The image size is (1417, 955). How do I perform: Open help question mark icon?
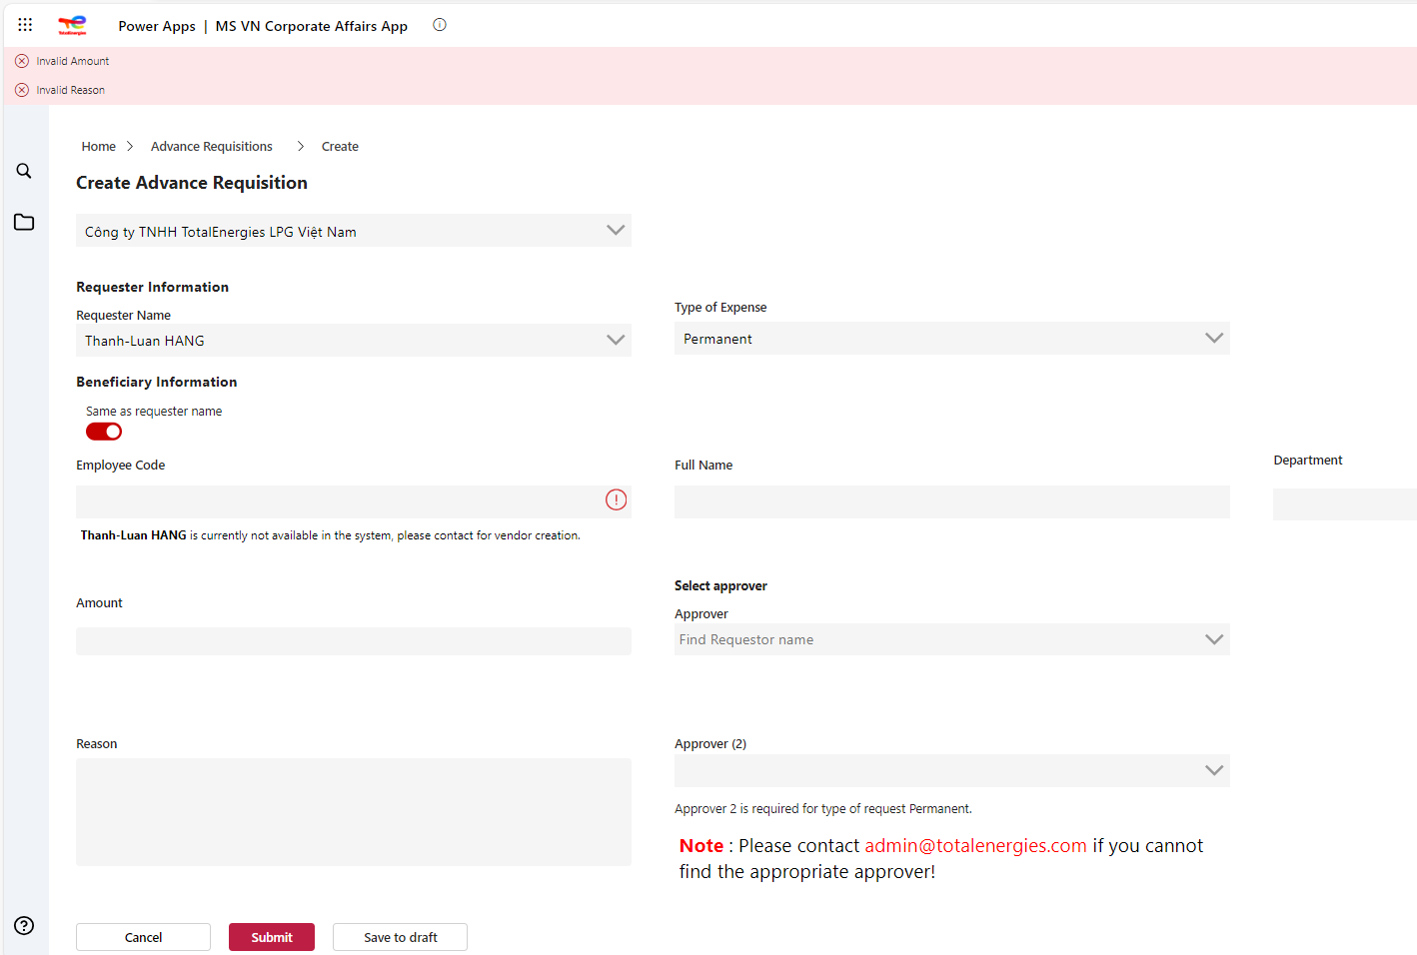click(24, 925)
